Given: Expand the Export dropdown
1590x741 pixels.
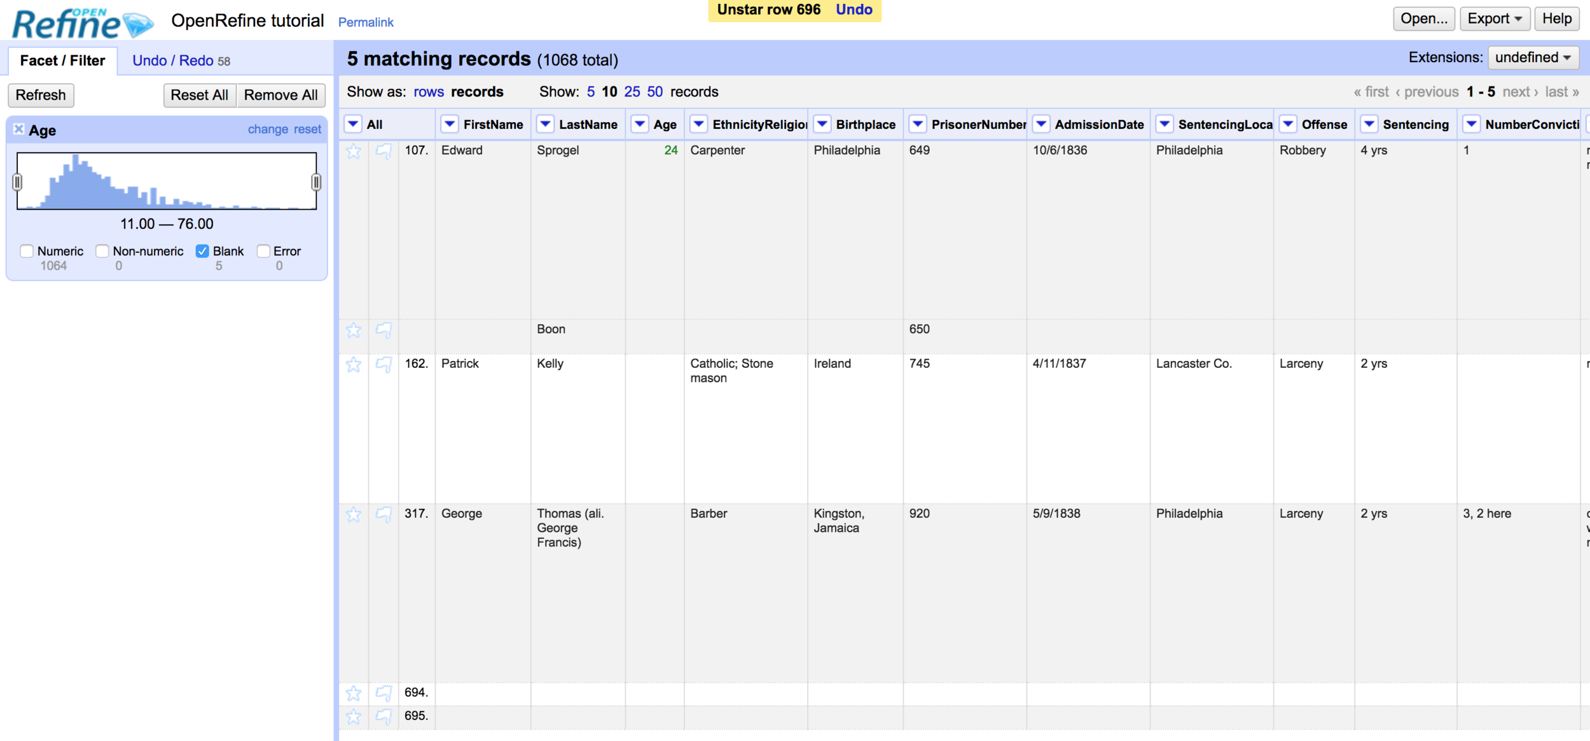Looking at the screenshot, I should point(1494,18).
